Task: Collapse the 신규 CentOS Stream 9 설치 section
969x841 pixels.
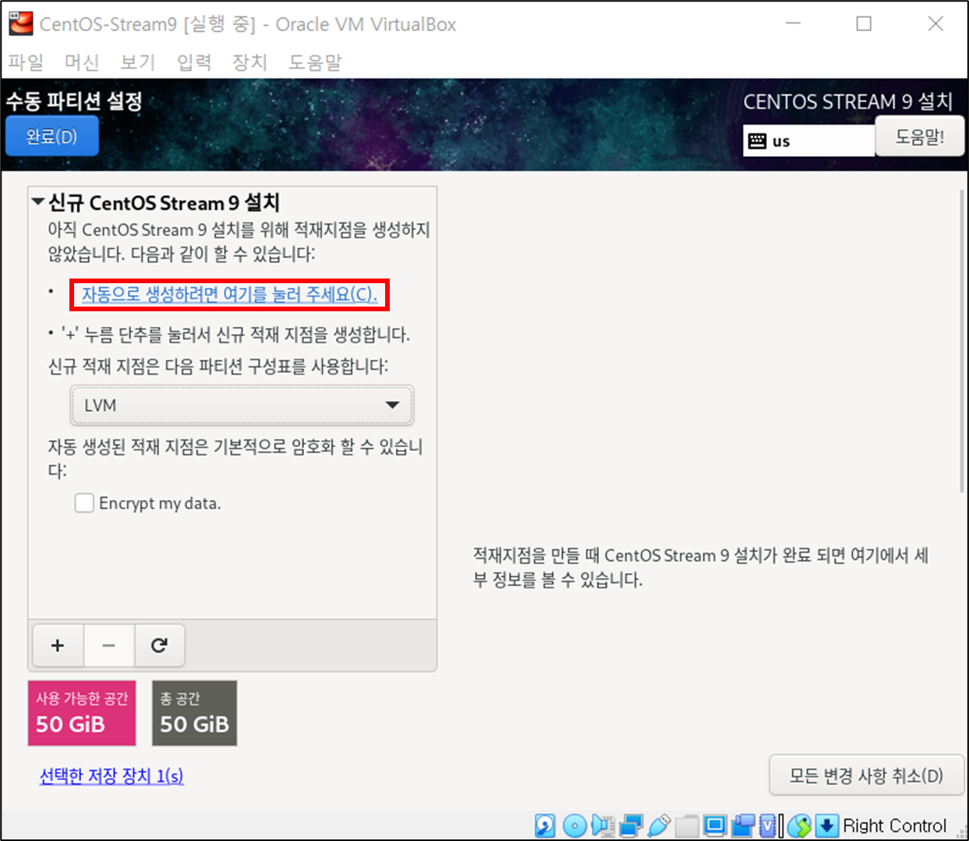Action: (37, 202)
